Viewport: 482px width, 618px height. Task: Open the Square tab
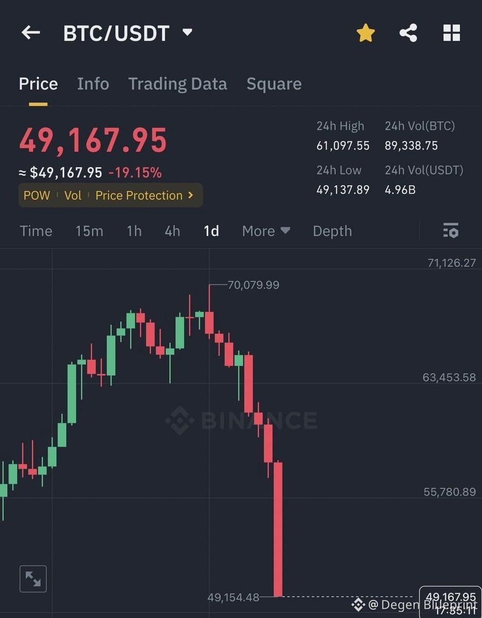(x=274, y=84)
